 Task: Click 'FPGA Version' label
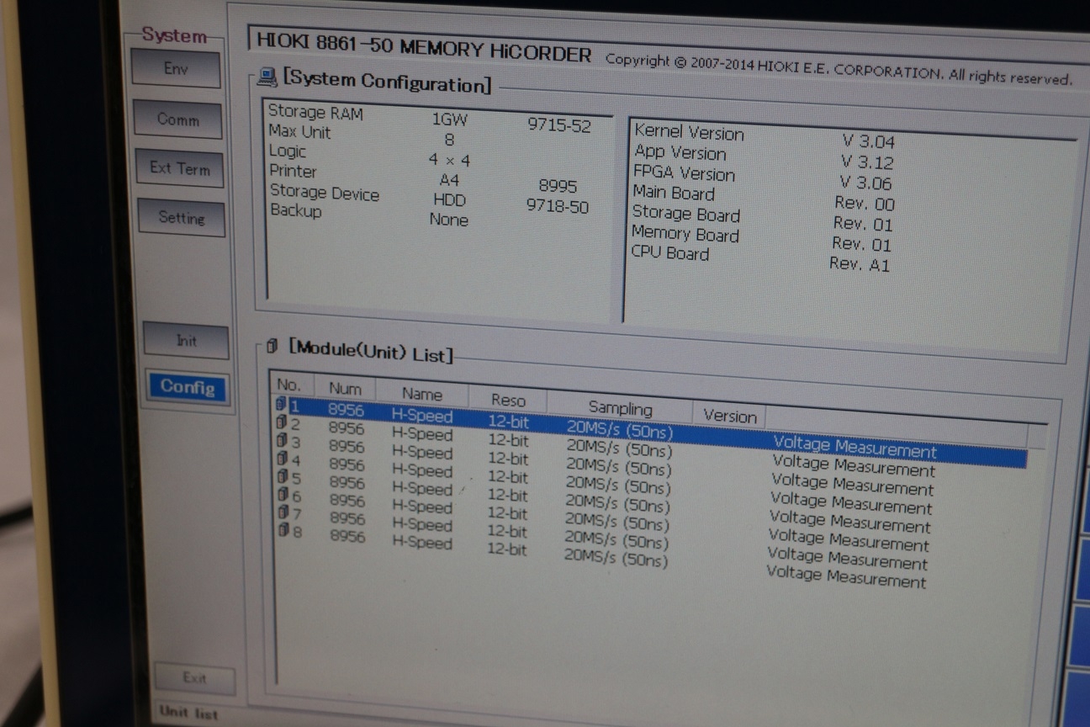click(x=684, y=173)
